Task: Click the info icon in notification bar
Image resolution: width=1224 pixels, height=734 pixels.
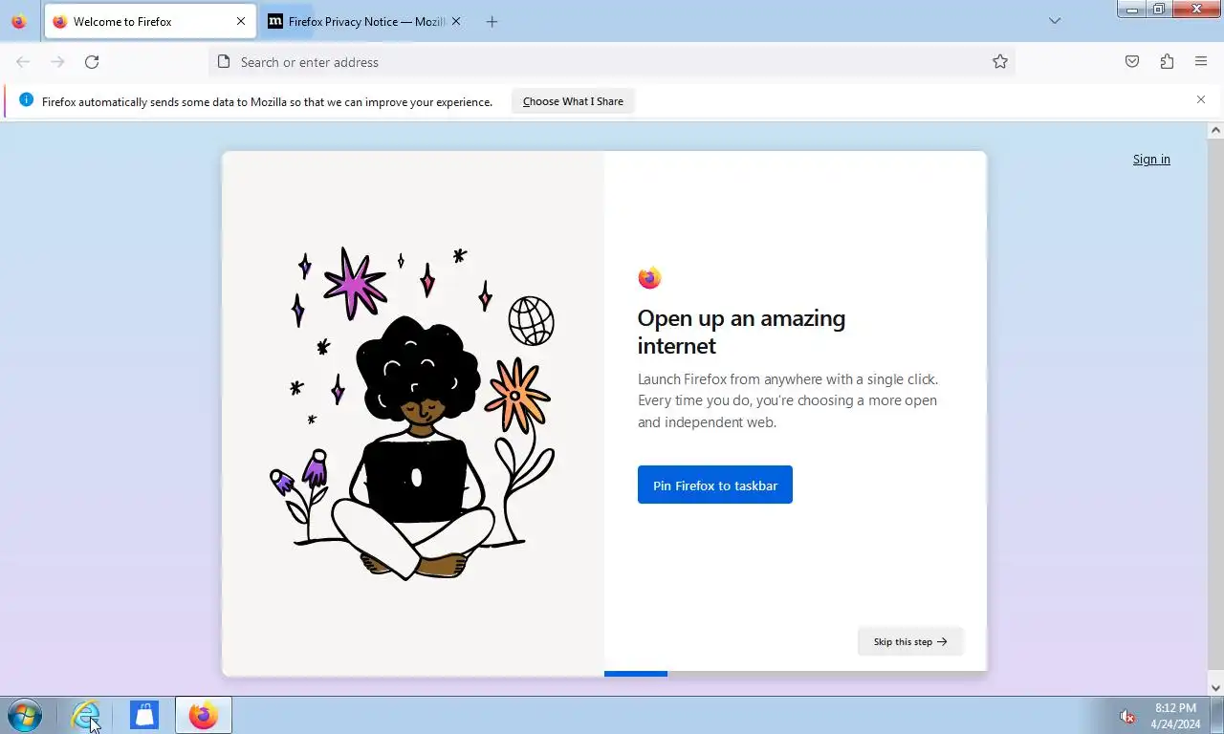Action: [26, 99]
